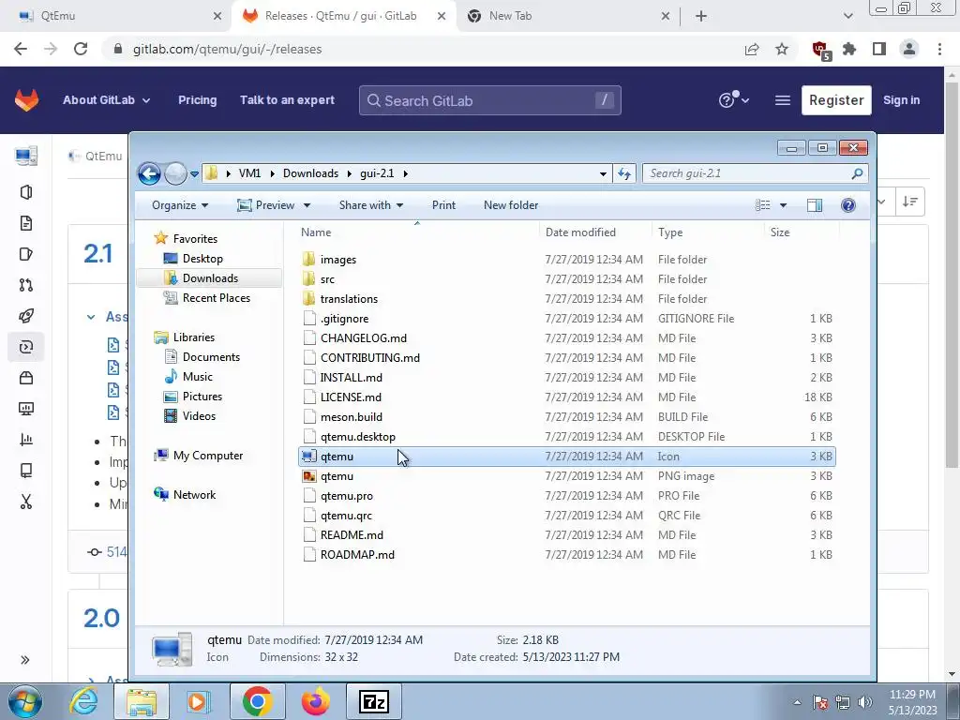Image resolution: width=960 pixels, height=720 pixels.
Task: Click the GitLab fox logo
Action: point(26,99)
